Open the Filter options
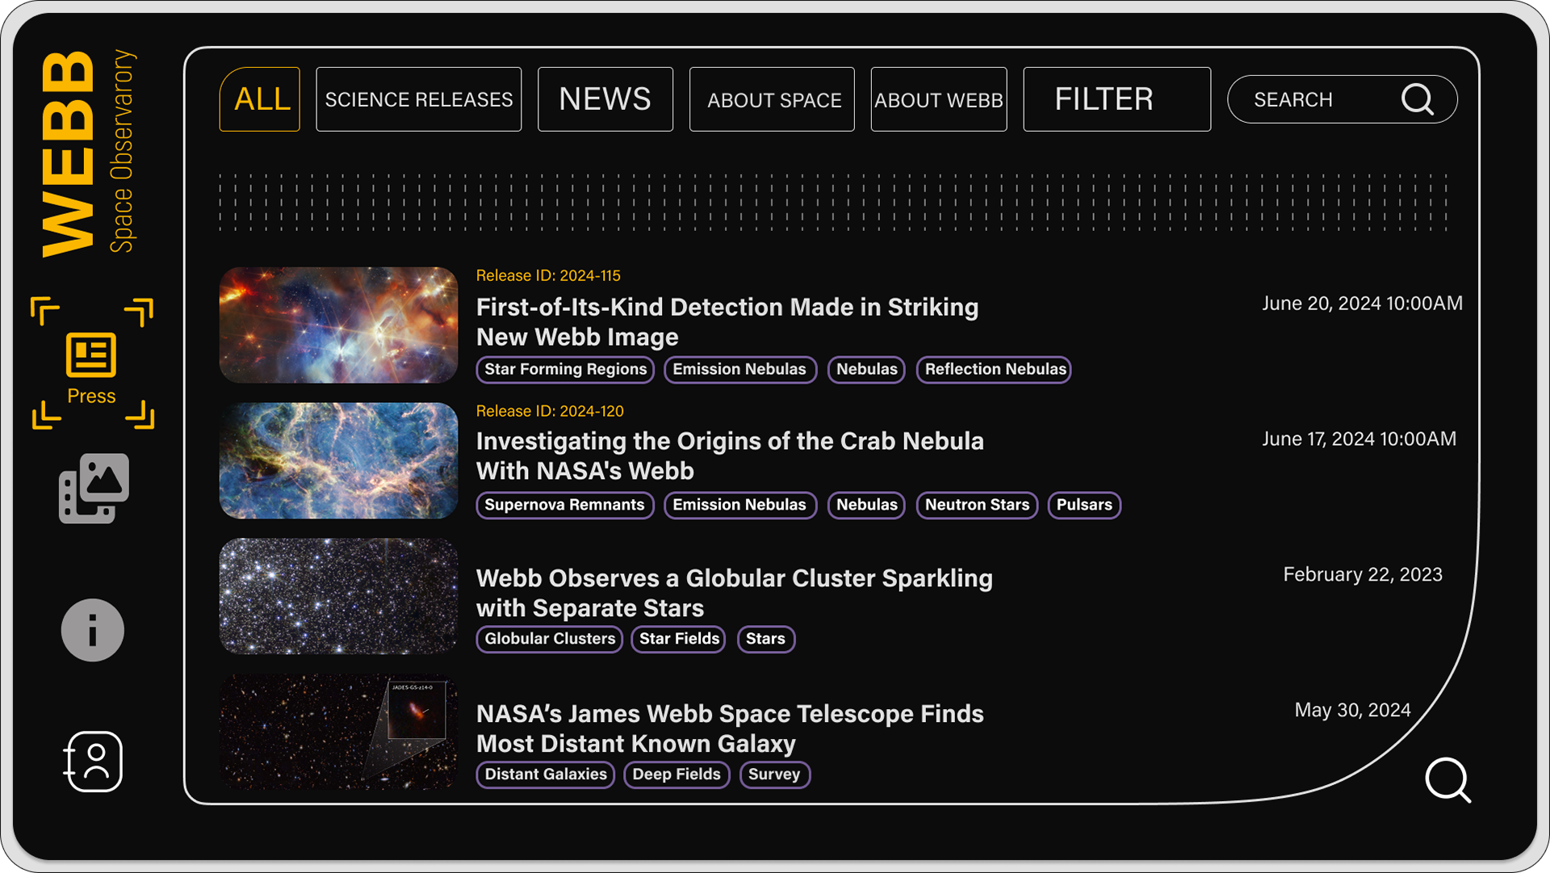1550x873 pixels. tap(1117, 99)
